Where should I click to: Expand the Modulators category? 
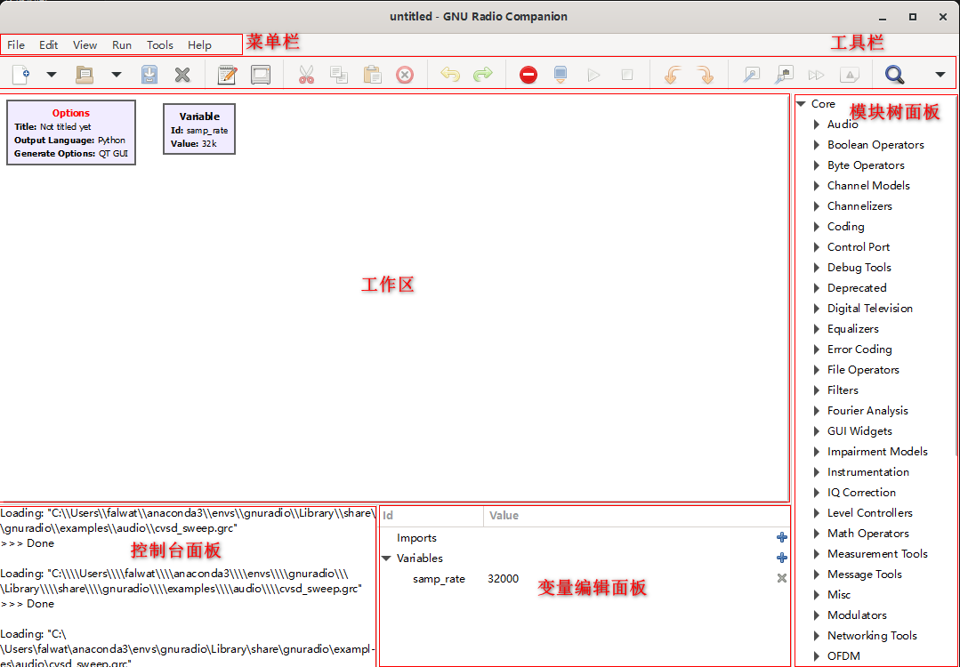[x=816, y=615]
